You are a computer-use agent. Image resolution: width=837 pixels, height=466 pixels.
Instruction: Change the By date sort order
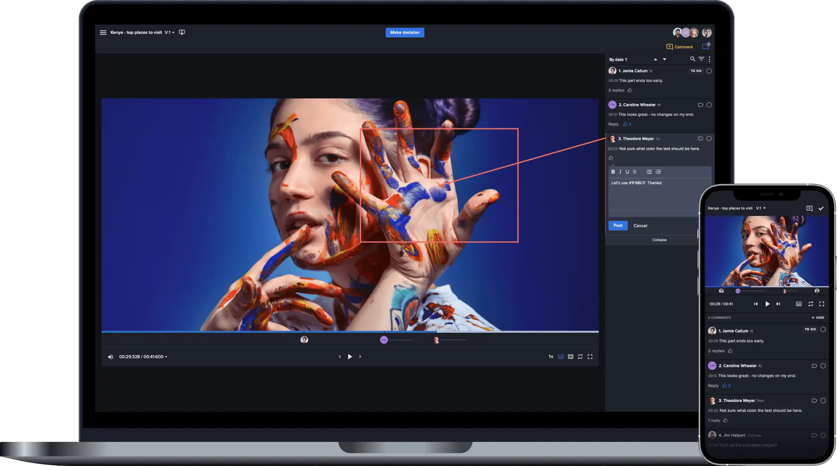click(x=618, y=60)
